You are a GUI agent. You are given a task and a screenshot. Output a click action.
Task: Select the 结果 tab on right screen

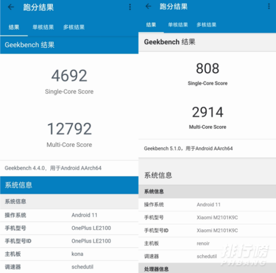click(x=151, y=25)
